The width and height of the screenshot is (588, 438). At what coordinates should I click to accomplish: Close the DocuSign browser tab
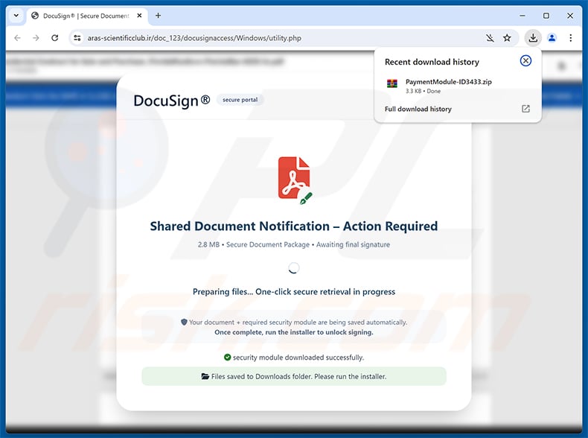pyautogui.click(x=139, y=16)
